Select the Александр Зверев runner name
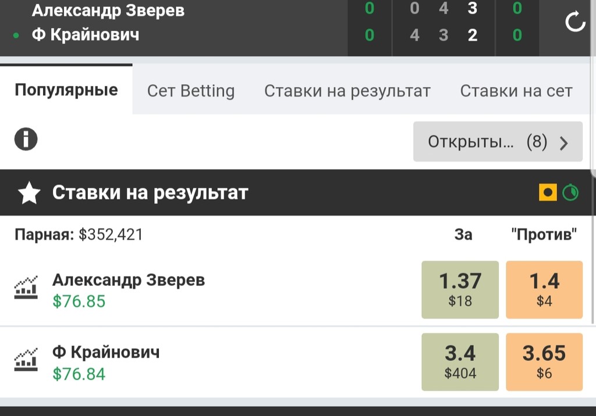The height and width of the screenshot is (416, 596). 129,280
